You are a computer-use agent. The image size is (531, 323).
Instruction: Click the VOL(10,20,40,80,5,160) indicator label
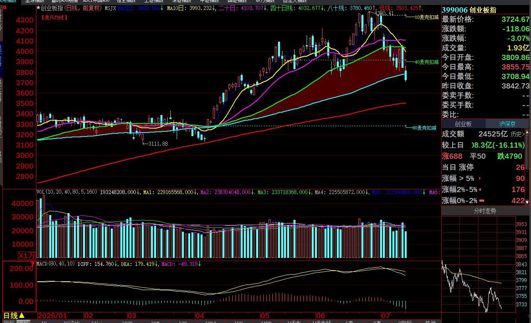tap(67, 192)
